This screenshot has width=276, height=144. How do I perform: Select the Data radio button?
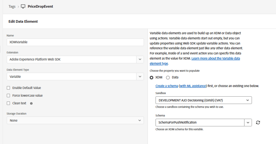pos(168,78)
